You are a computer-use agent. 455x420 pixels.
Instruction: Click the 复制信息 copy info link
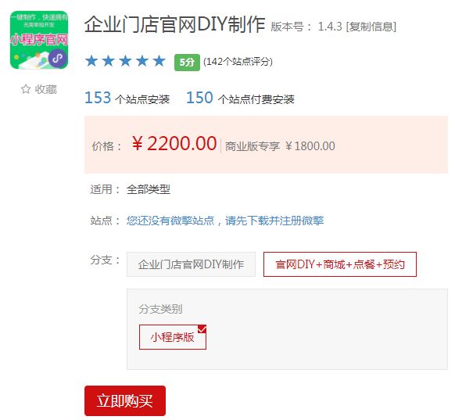pos(371,27)
